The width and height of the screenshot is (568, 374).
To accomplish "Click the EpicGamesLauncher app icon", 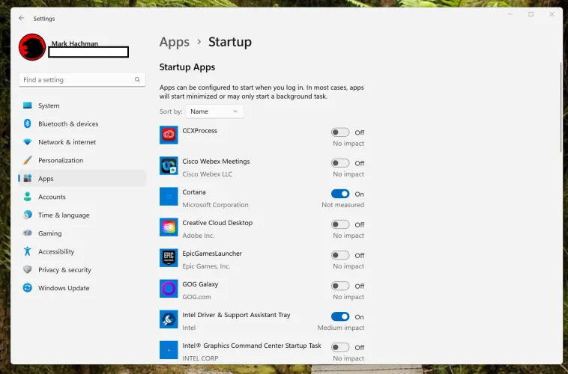I will click(x=169, y=258).
